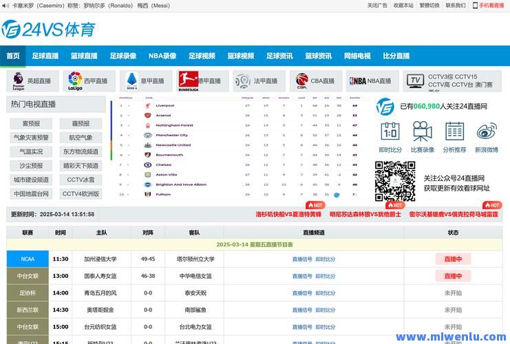510x344 pixels.
Task: Select 东方物流频道 channel button
Action: 81,151
